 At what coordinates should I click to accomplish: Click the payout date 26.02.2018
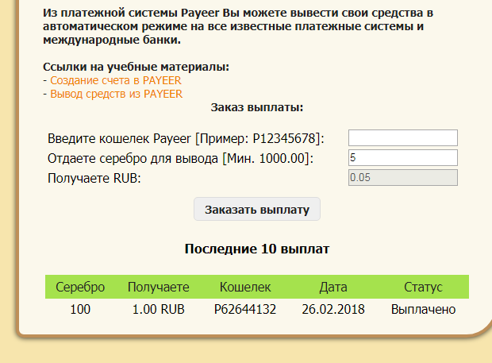point(333,309)
